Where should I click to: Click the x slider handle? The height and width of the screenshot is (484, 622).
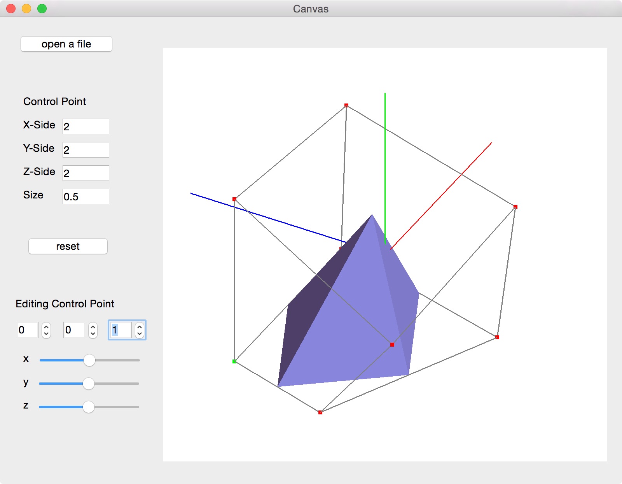[x=89, y=360]
